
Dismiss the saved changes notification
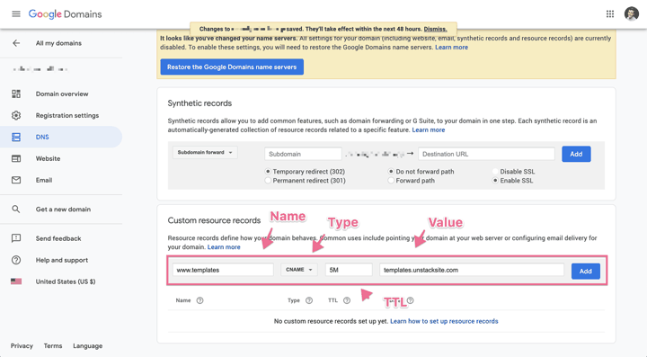(x=435, y=29)
